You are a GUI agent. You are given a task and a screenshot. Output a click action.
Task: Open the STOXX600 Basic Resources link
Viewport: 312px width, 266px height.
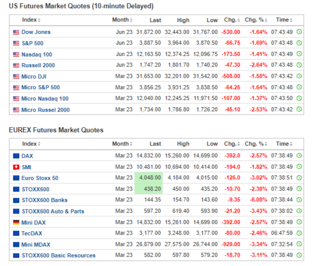(x=59, y=255)
